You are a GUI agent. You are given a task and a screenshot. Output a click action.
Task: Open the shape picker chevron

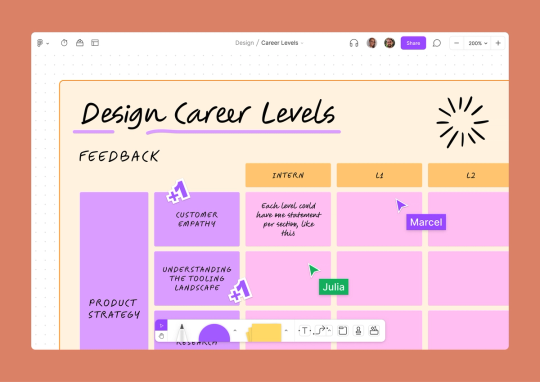pos(234,330)
